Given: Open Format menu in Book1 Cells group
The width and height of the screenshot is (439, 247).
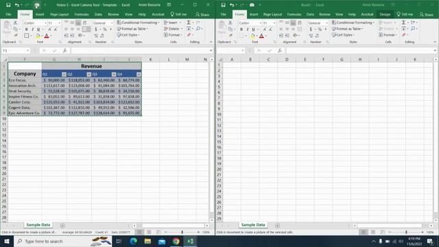Looking at the screenshot, I should point(388,35).
